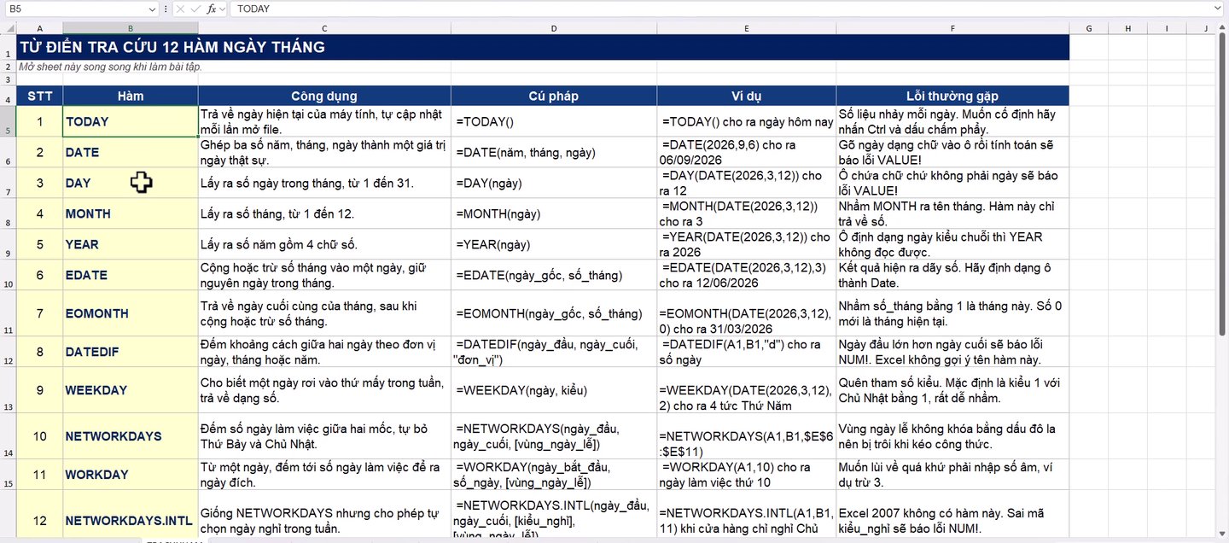Expand the formula bar with the chevron

pos(1218,9)
